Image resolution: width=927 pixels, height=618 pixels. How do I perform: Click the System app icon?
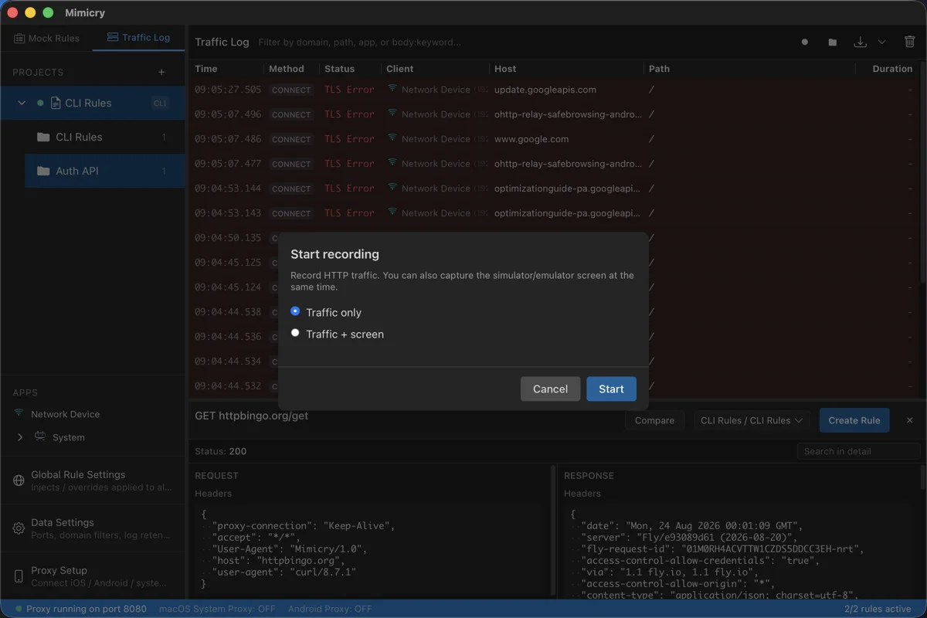click(x=40, y=436)
